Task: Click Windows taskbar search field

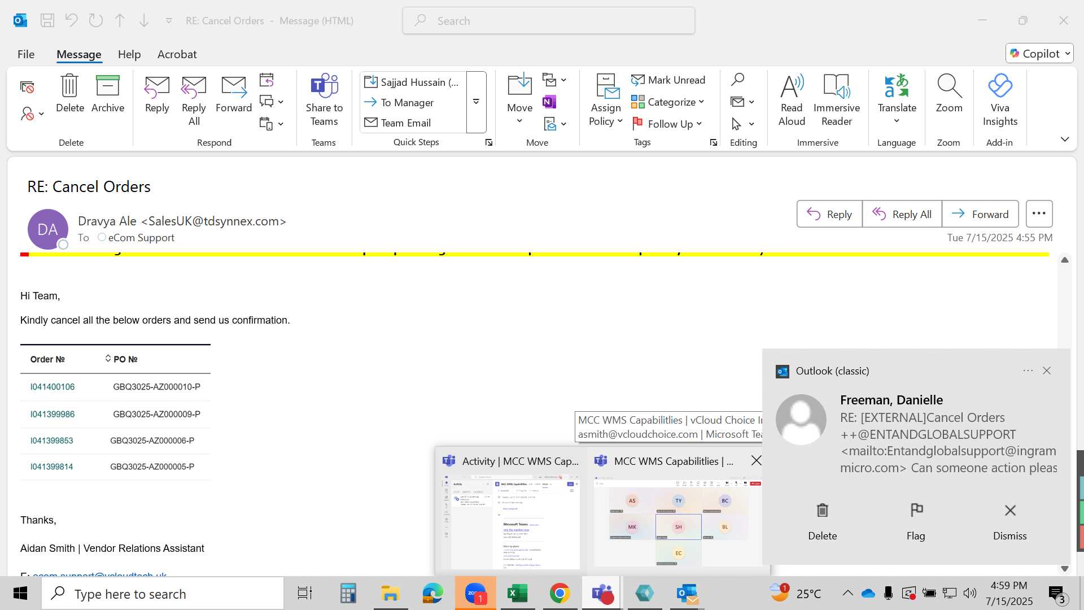Action: (x=163, y=594)
